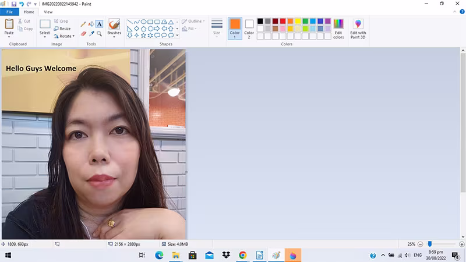Viewport: 466px width, 262px height.
Task: Choose the Rounded rectangle shape
Action: tap(157, 22)
